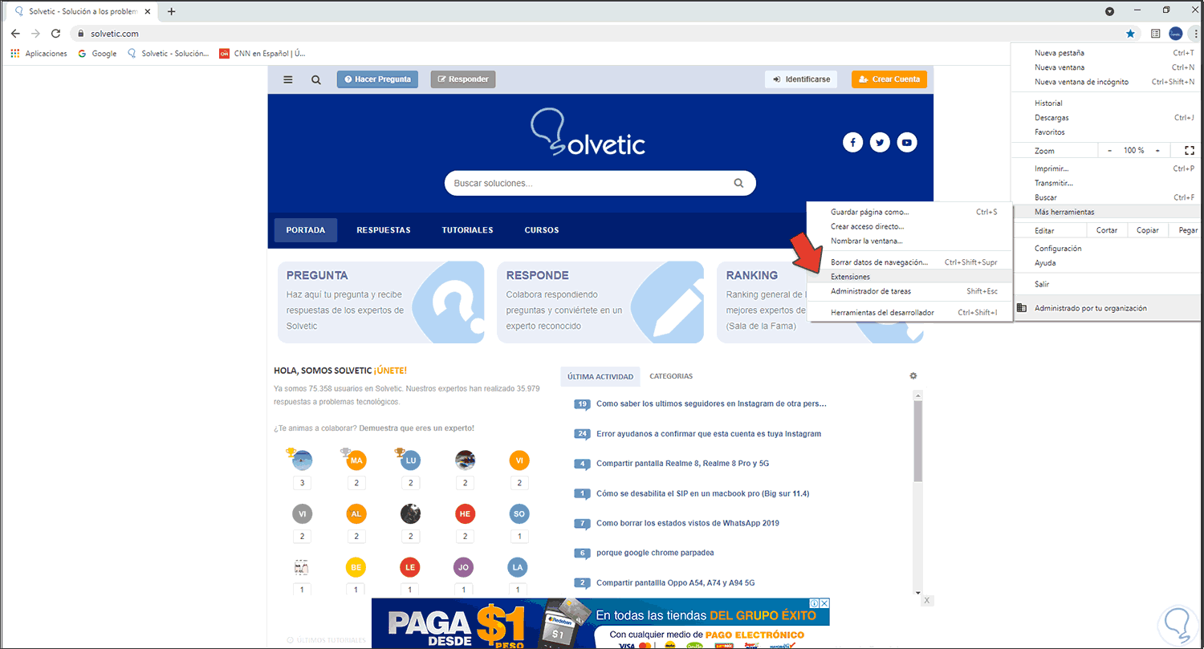
Task: Click the Responder button
Action: (463, 79)
